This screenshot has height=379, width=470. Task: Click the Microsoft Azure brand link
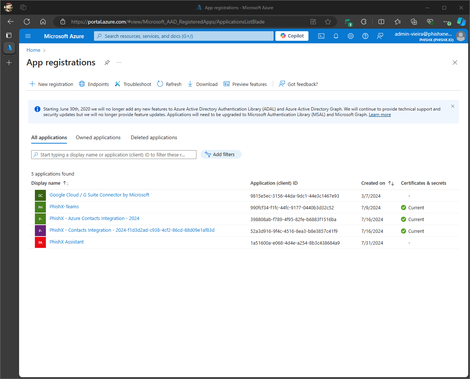[x=64, y=36]
